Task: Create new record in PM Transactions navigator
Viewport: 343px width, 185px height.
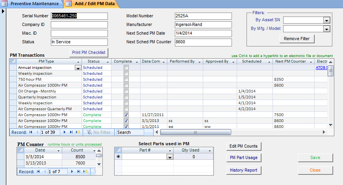Action: (79, 132)
